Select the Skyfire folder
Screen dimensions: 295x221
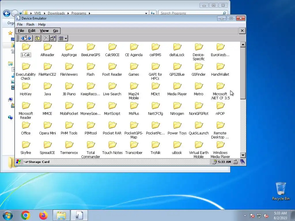(x=26, y=148)
